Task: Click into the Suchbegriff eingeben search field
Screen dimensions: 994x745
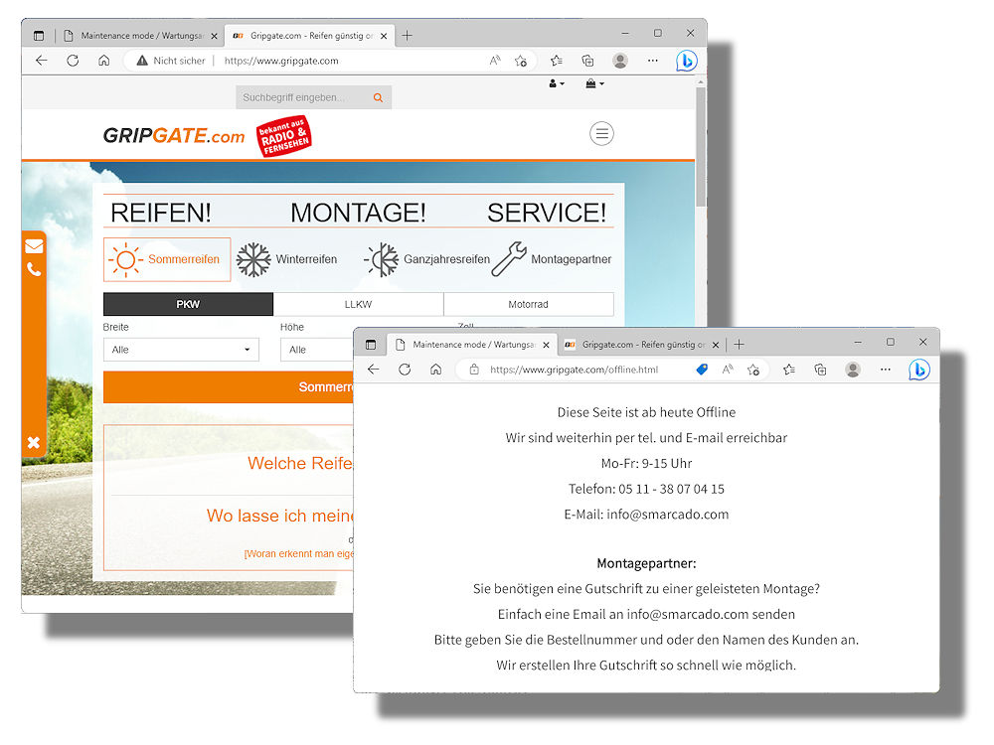Action: pyautogui.click(x=304, y=97)
